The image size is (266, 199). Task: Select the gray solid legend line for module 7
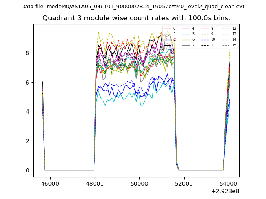click(186, 45)
